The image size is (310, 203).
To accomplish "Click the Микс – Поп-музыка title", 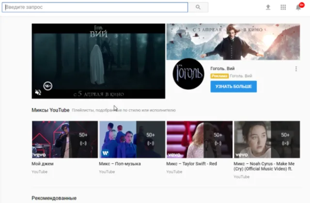I will (x=120, y=164).
